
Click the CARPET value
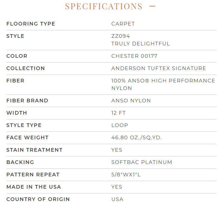coord(123,24)
